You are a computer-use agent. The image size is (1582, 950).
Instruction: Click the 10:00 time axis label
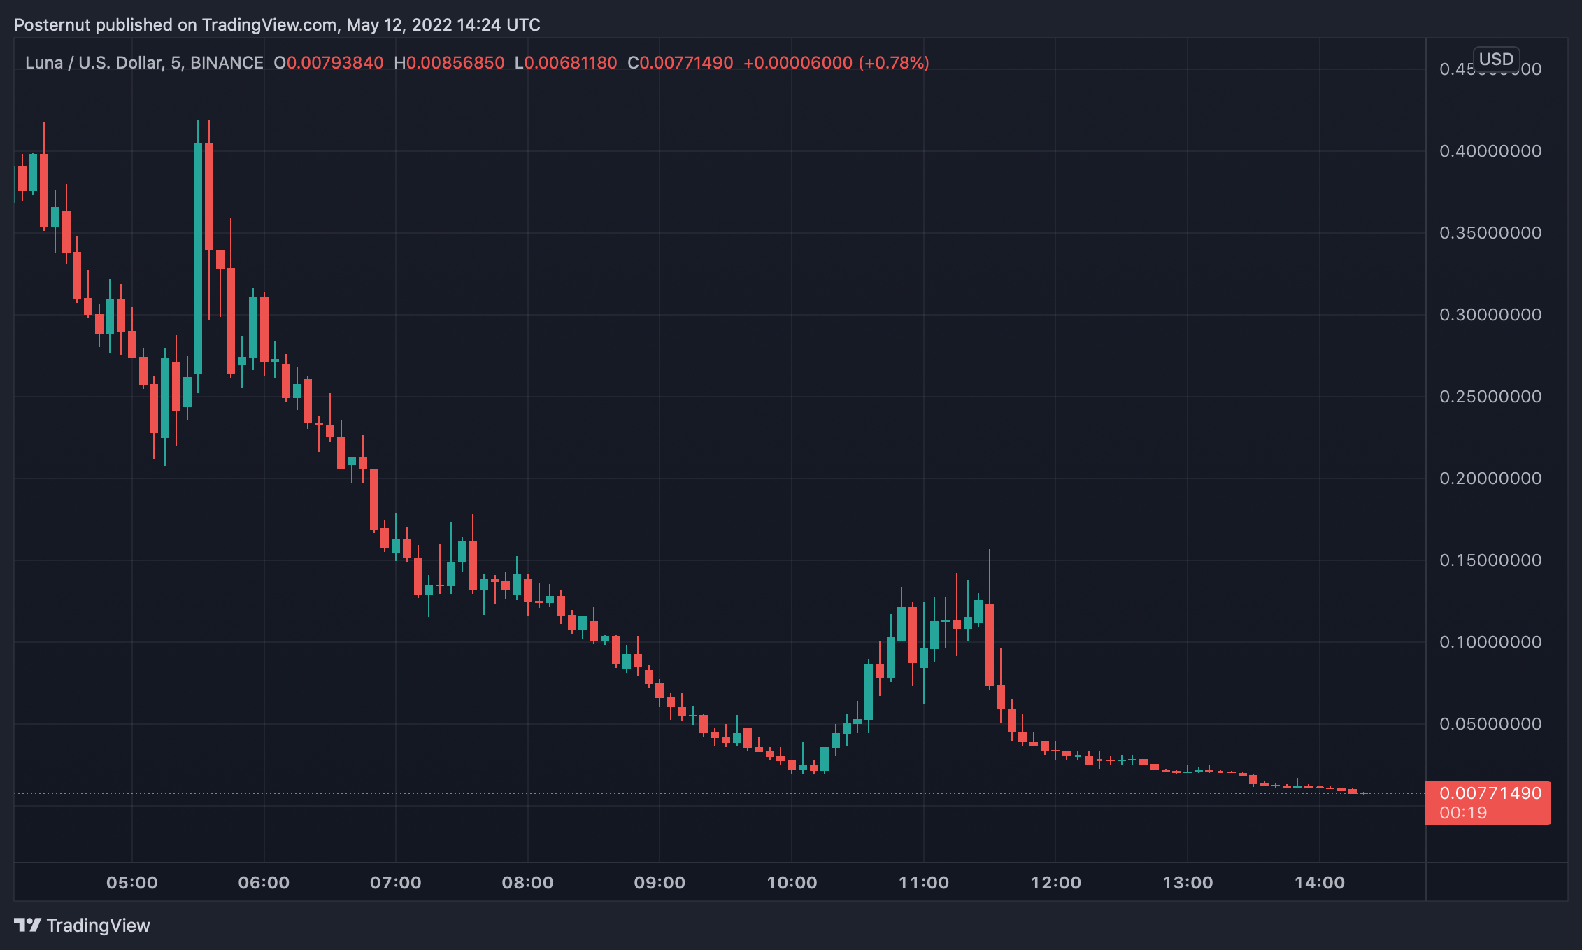coord(792,882)
